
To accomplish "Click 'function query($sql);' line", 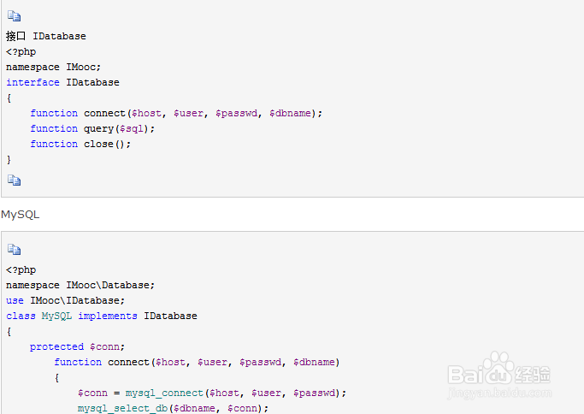I will pos(92,129).
